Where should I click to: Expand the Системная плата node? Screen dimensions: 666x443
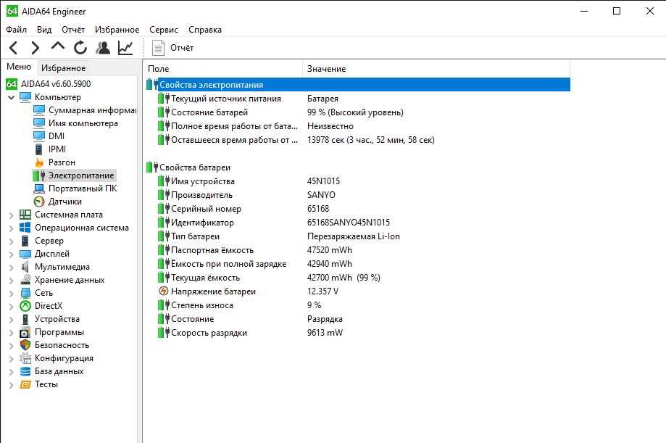coord(12,215)
